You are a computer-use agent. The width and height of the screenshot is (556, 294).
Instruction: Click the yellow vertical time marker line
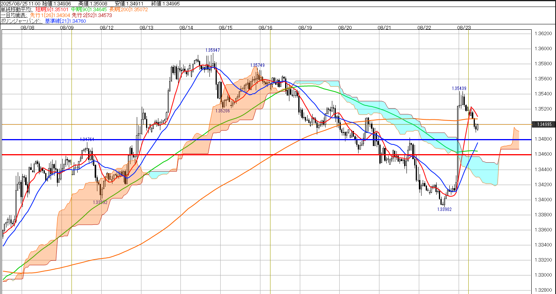point(468,161)
